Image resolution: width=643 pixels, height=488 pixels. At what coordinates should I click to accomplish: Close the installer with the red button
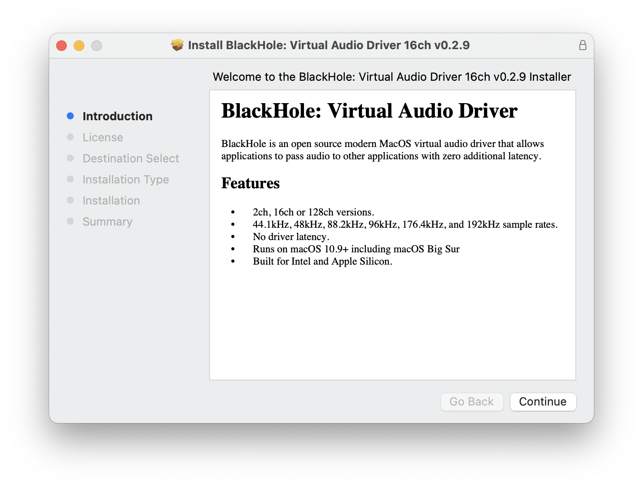[61, 46]
